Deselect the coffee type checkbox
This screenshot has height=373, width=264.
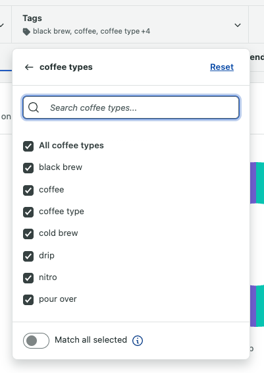pos(28,212)
